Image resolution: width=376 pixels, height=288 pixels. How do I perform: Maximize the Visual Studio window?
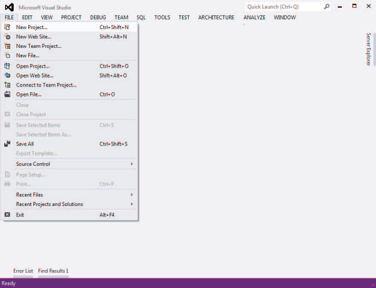[x=354, y=6]
